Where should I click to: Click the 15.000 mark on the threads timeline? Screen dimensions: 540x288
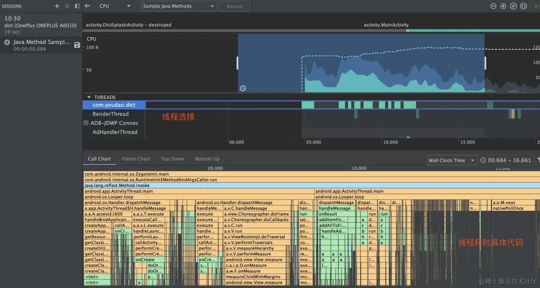tap(467, 142)
